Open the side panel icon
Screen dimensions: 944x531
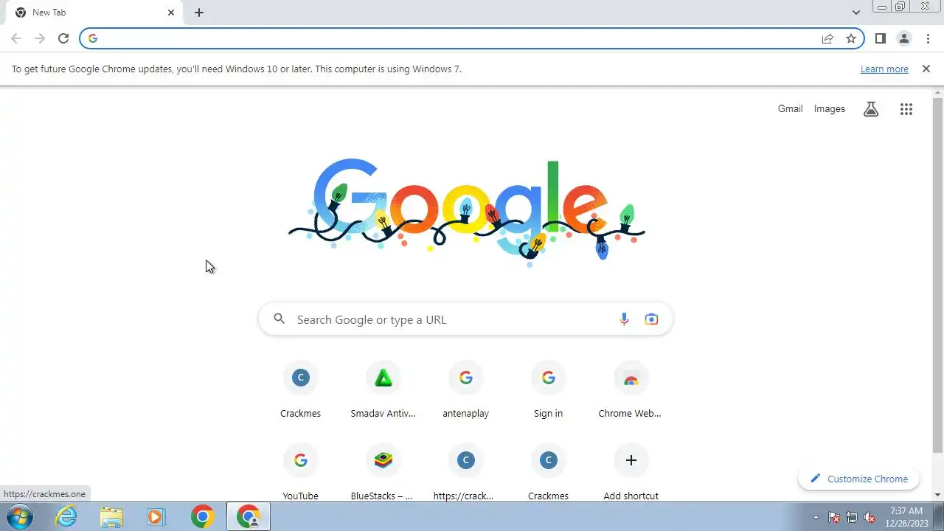point(880,38)
